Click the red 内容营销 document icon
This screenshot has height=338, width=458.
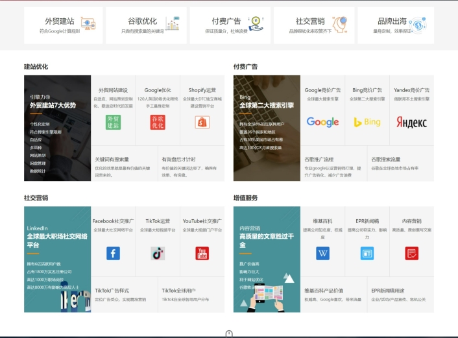tap(411, 253)
